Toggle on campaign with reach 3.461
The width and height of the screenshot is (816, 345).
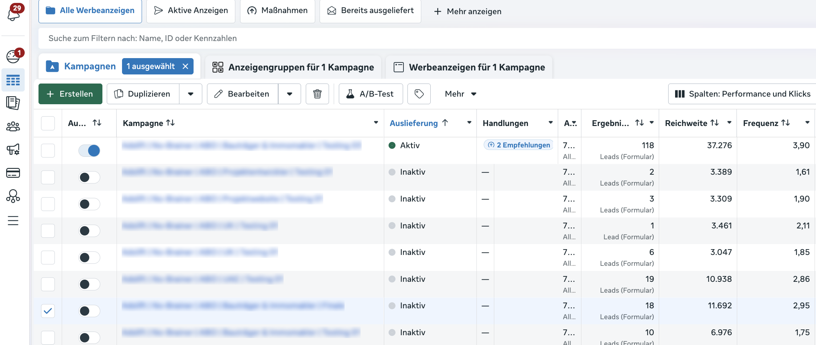click(89, 231)
